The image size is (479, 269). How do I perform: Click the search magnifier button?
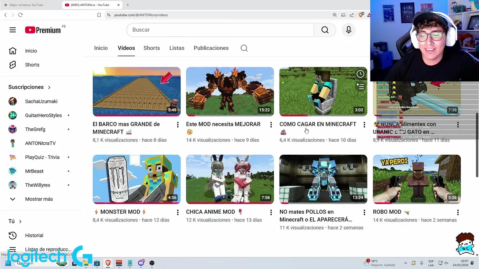pyautogui.click(x=325, y=30)
